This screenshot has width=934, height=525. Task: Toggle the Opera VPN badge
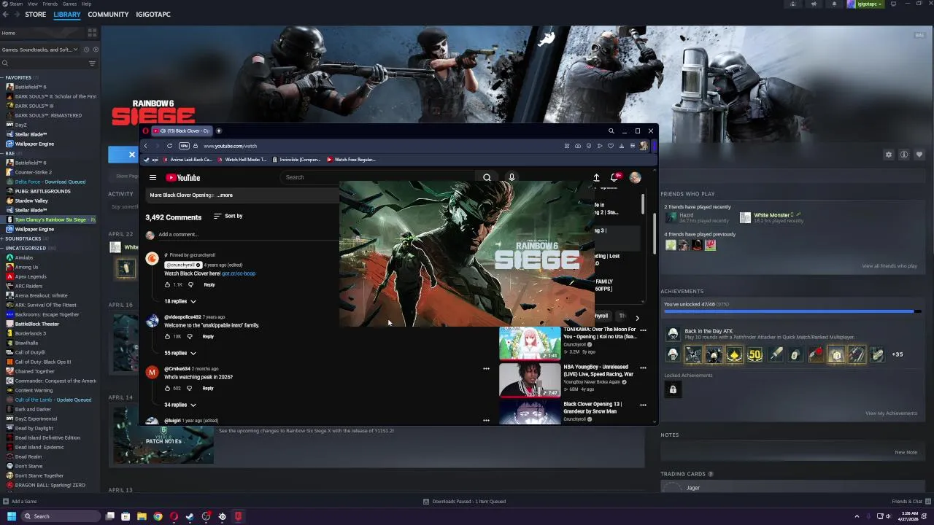183,146
